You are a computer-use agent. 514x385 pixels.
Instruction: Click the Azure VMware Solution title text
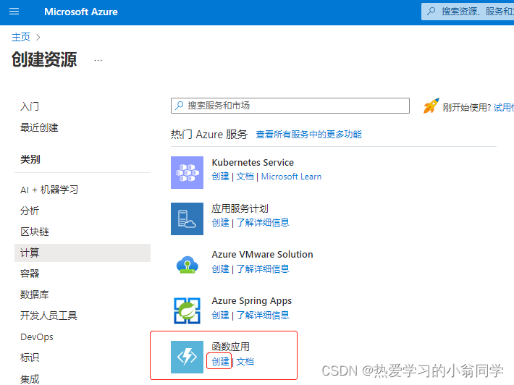(262, 255)
